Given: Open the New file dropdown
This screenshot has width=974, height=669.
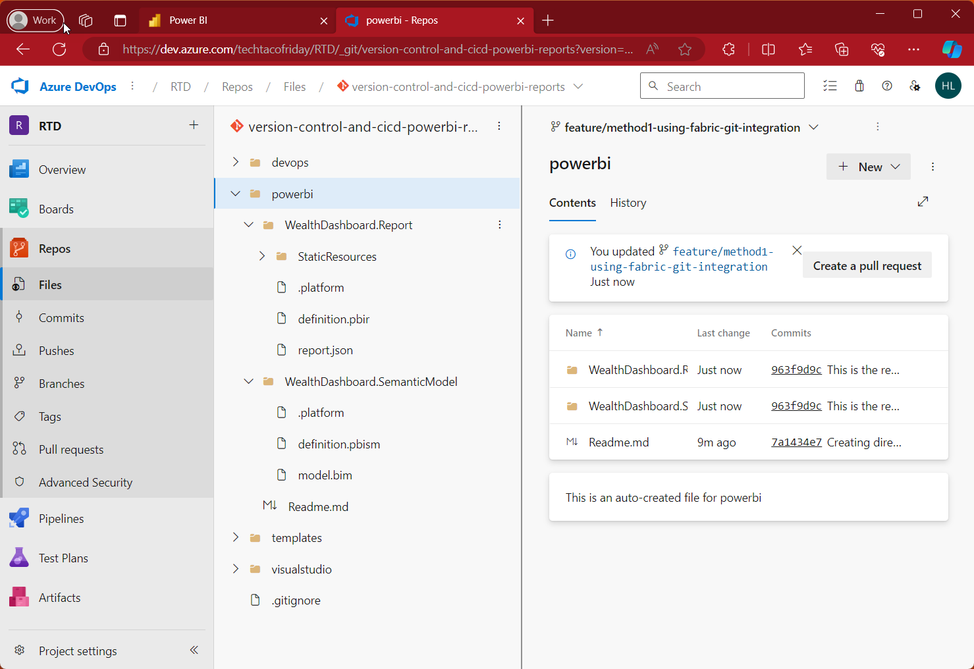Looking at the screenshot, I should click(x=868, y=167).
